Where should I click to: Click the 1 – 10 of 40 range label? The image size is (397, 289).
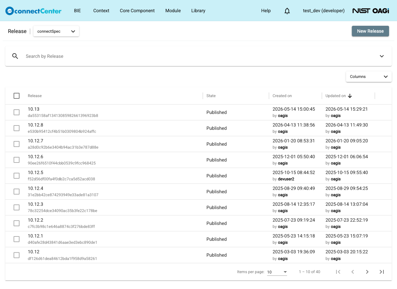[x=309, y=272]
